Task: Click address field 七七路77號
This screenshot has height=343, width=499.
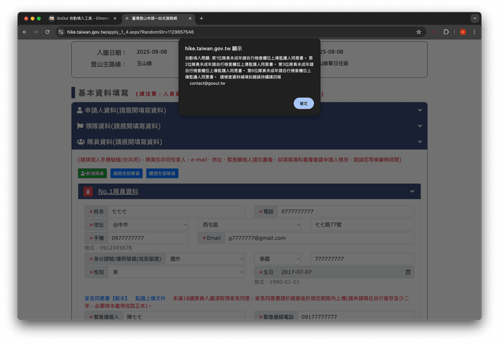Action: tap(362, 225)
